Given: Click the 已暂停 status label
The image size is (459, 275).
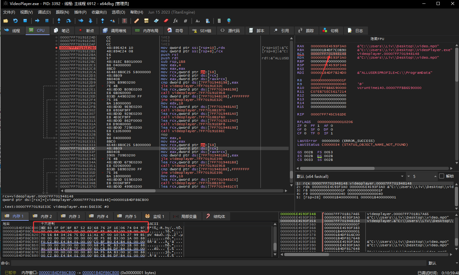Looking at the screenshot, I should pos(10,272).
